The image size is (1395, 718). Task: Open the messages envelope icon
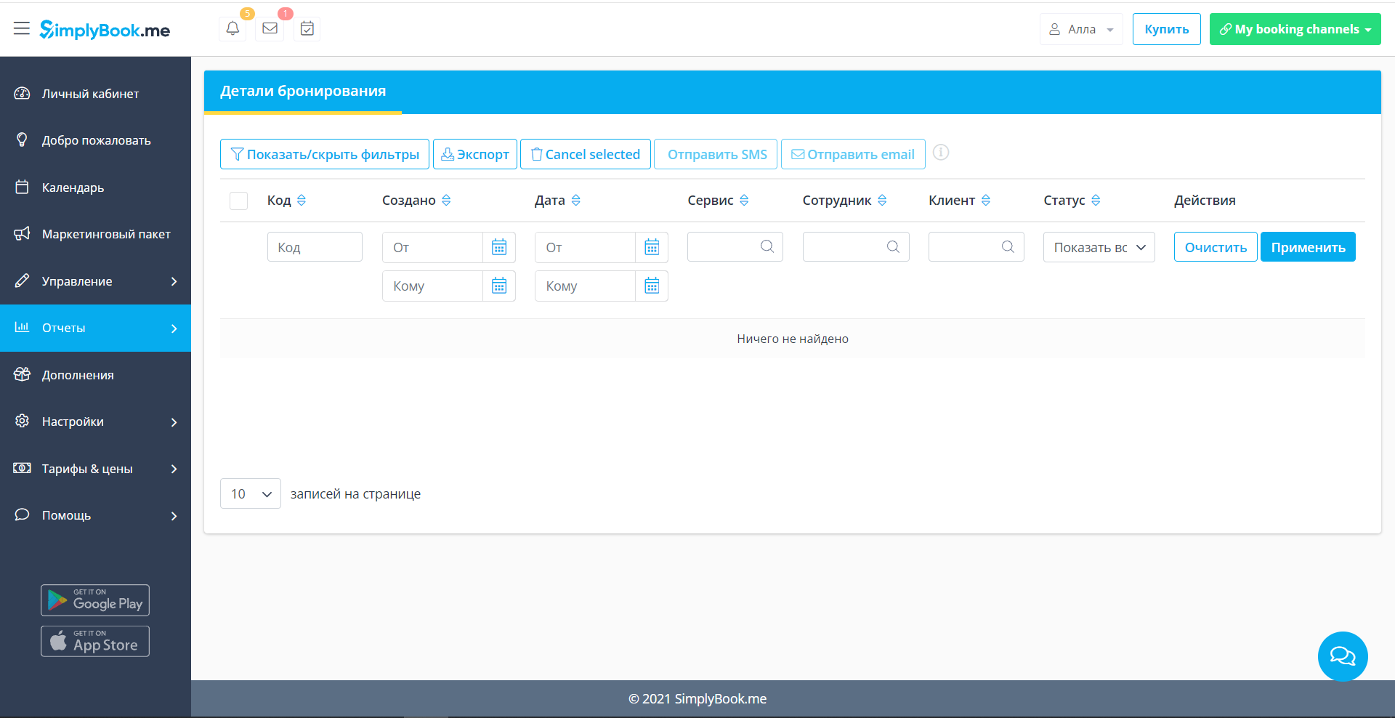point(270,28)
